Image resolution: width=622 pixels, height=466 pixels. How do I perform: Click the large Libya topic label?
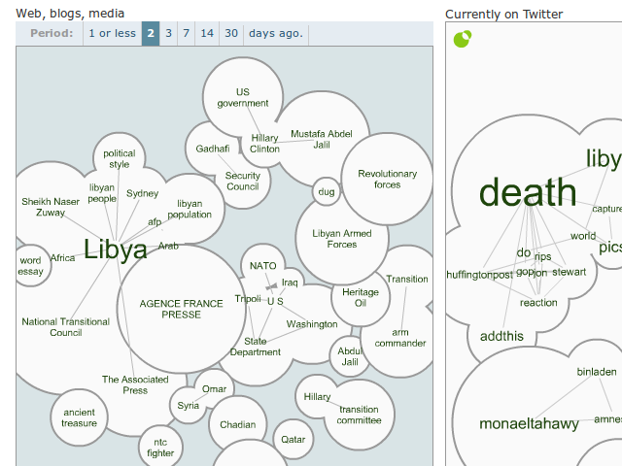click(x=116, y=250)
